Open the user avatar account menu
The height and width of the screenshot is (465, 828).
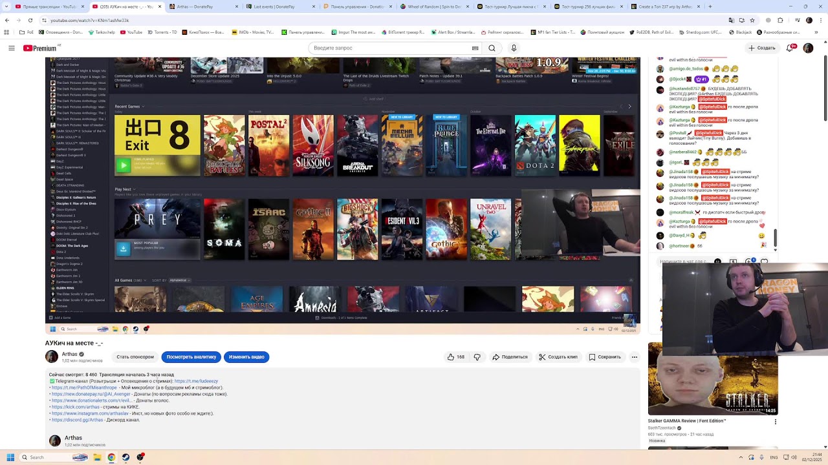[808, 48]
